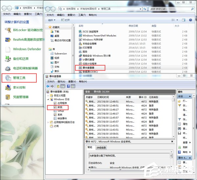Open Subversion library in navigation pane
The width and height of the screenshot is (197, 180).
coord(58,53)
